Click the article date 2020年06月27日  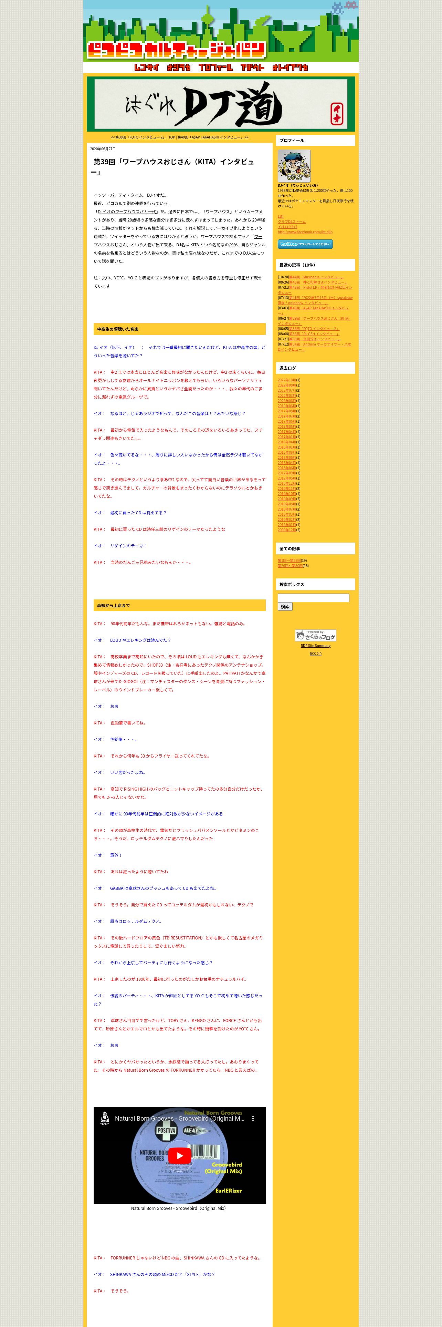point(103,149)
